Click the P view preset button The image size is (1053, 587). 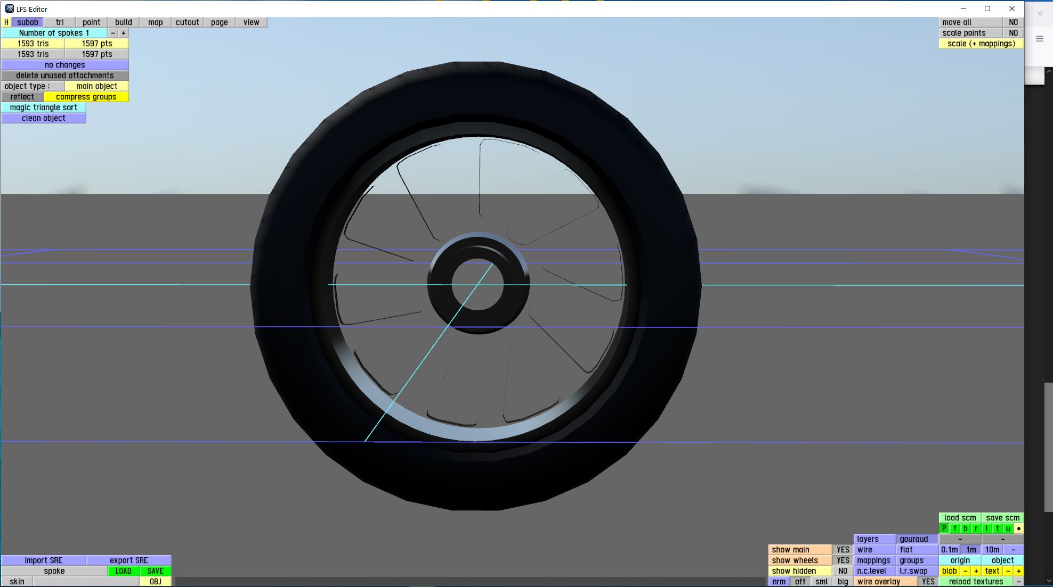pyautogui.click(x=944, y=528)
